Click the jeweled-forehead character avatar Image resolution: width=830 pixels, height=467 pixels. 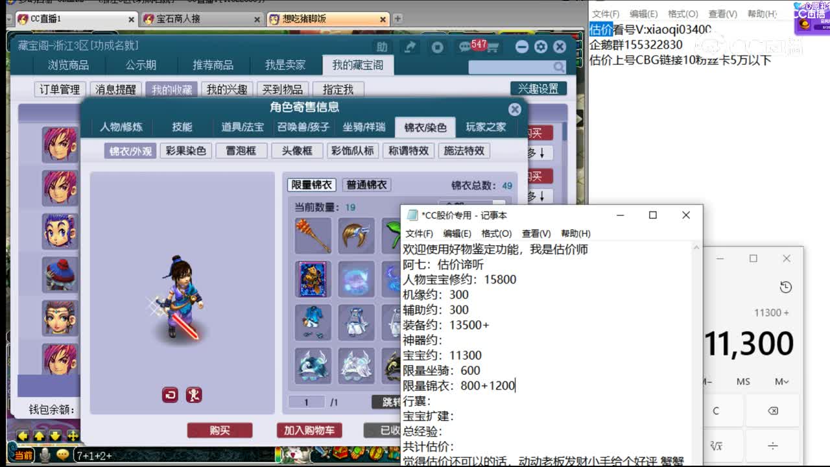[x=60, y=318]
